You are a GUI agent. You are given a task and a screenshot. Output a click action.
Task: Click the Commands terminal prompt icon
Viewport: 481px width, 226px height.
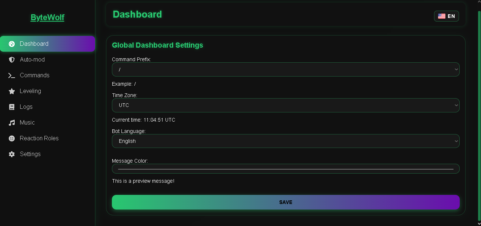tap(12, 75)
